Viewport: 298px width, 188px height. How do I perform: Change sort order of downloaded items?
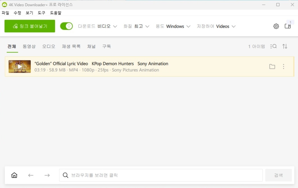(x=285, y=46)
